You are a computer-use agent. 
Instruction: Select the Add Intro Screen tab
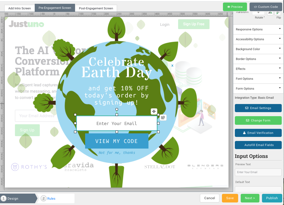tap(20, 8)
